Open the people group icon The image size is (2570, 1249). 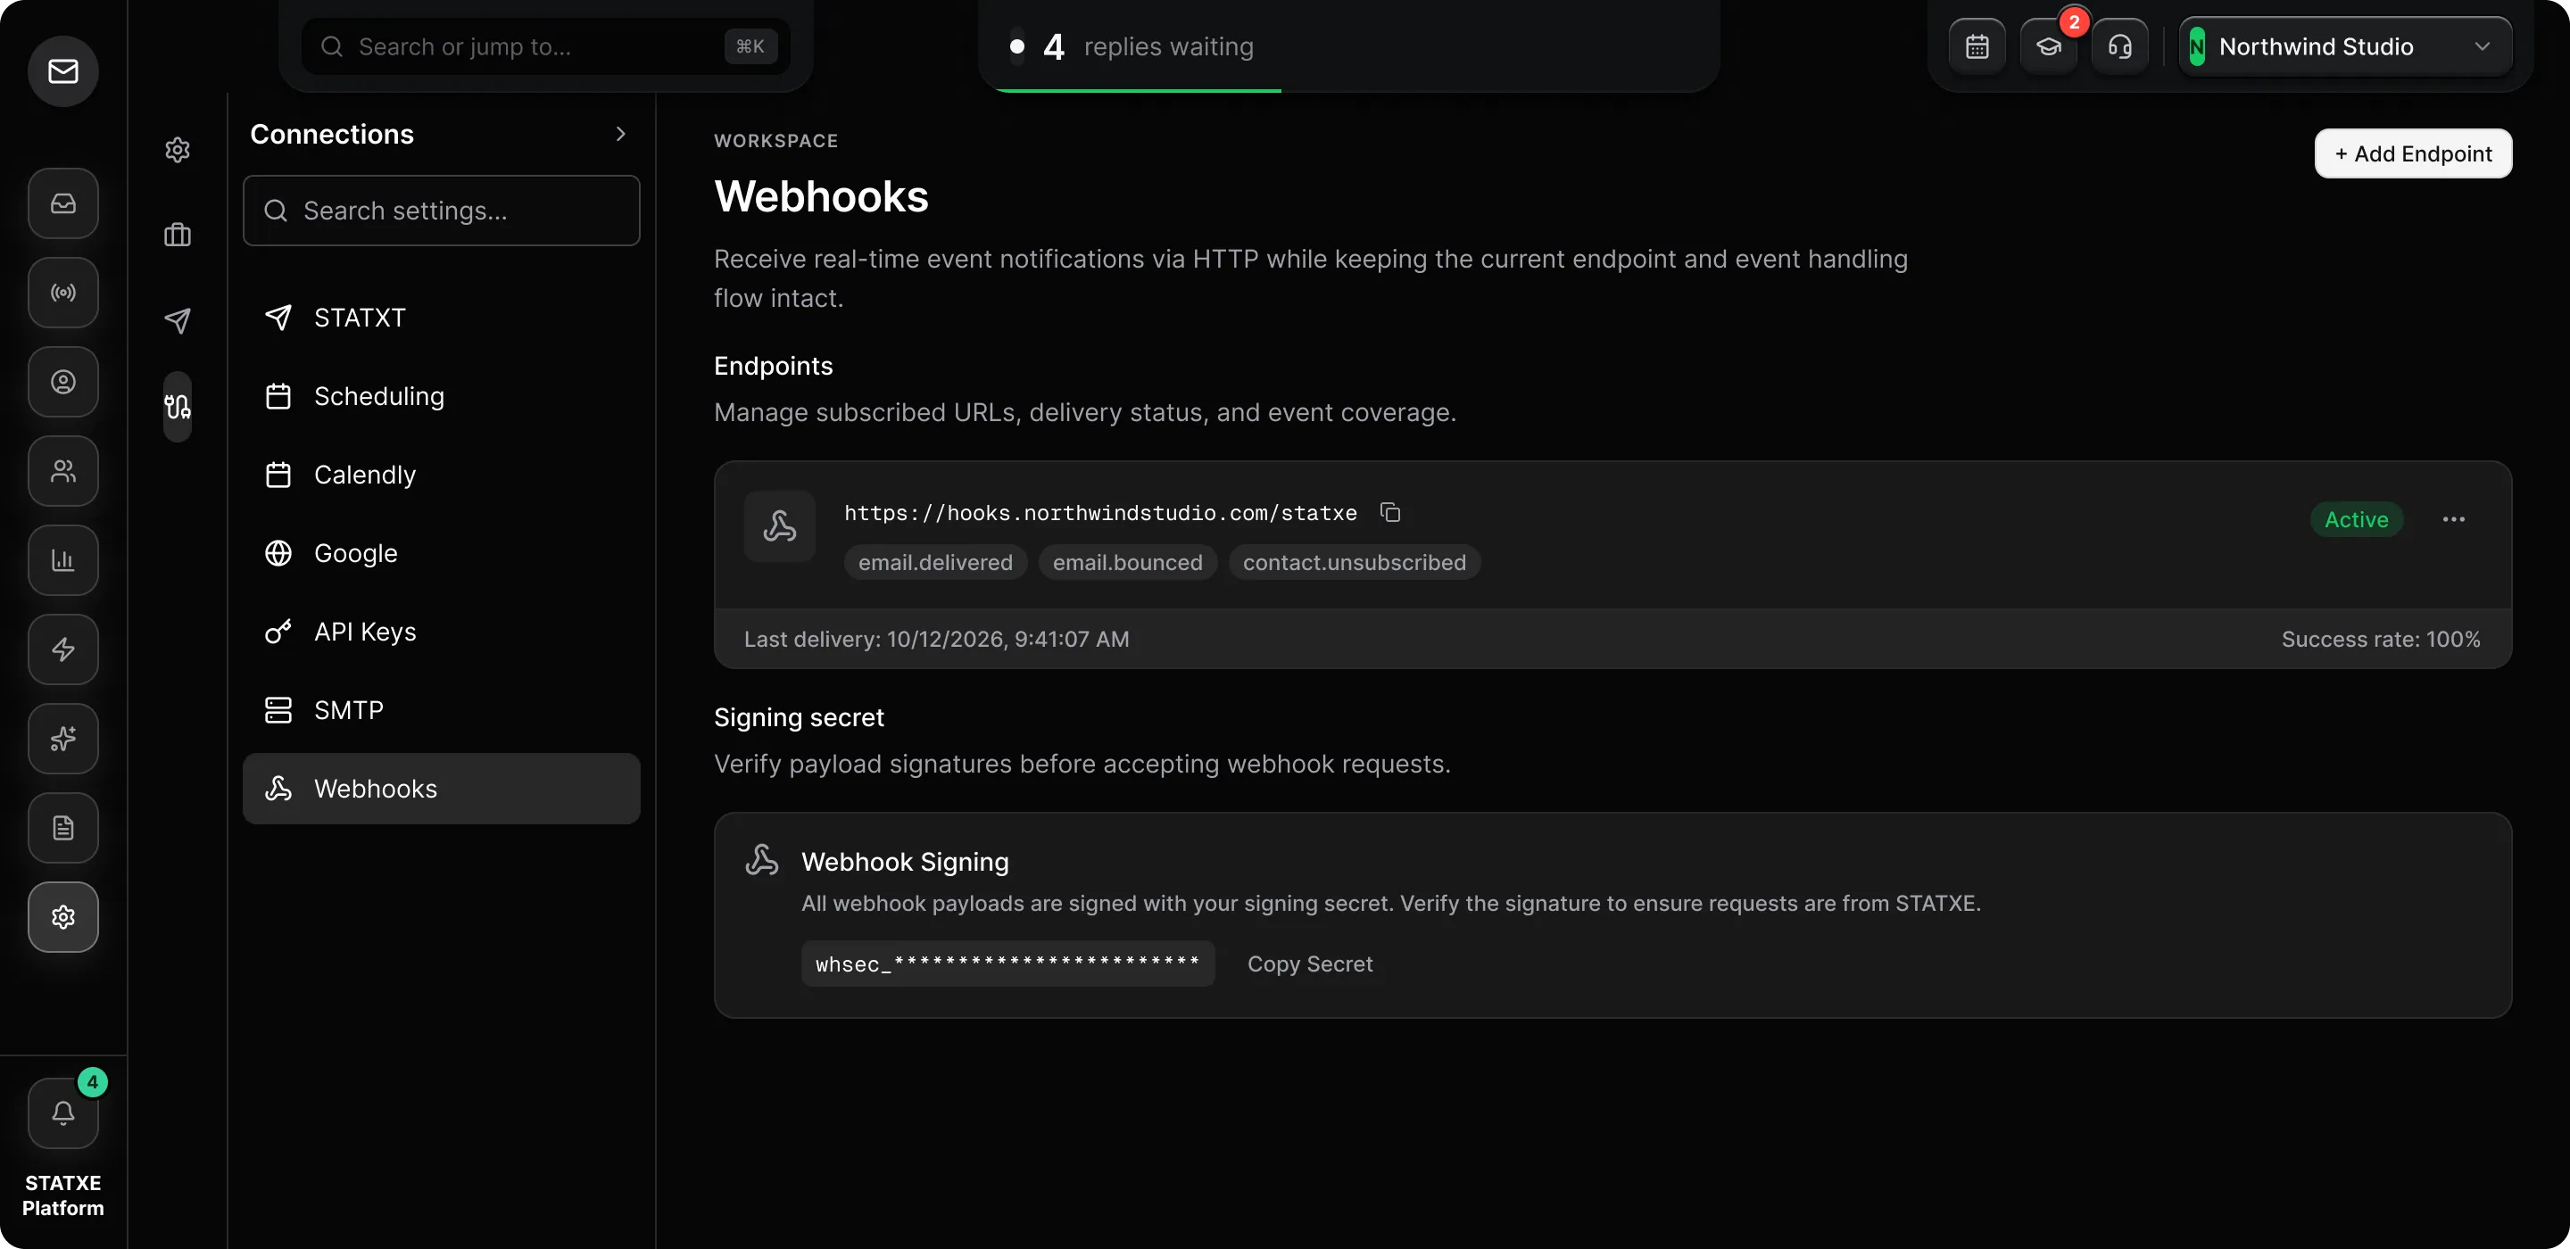(x=62, y=471)
